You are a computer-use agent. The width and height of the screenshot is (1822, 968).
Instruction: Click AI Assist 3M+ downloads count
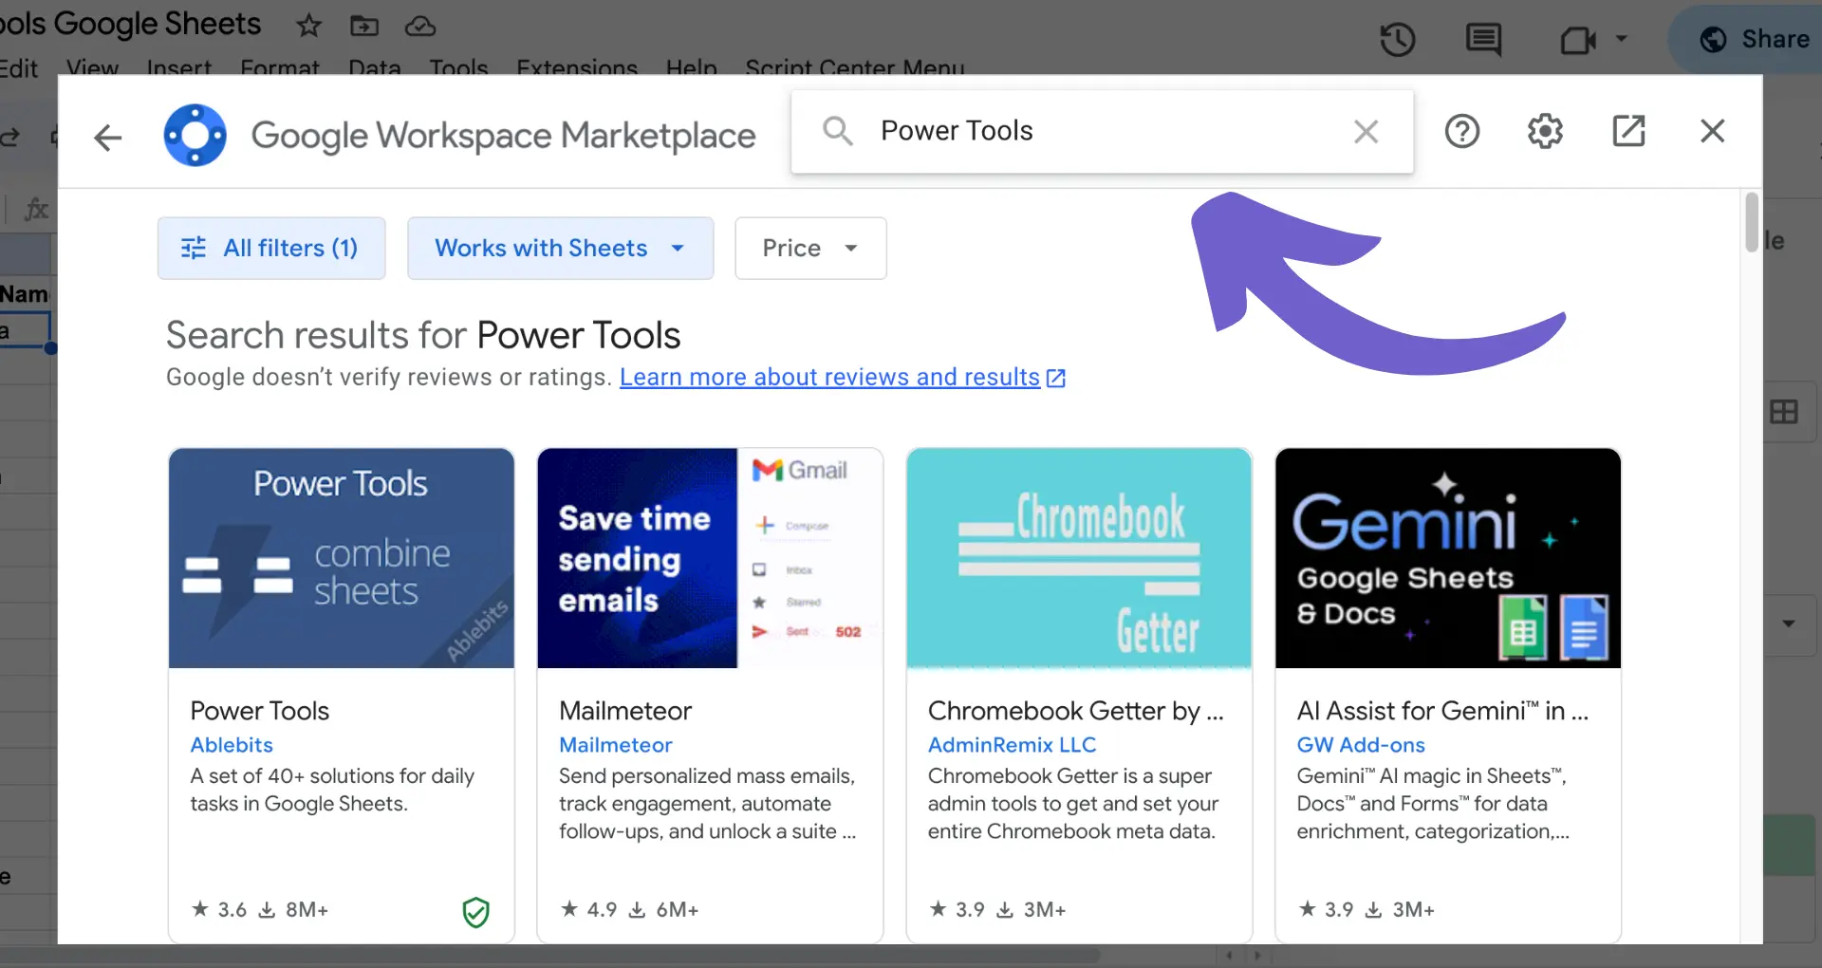pos(1400,910)
